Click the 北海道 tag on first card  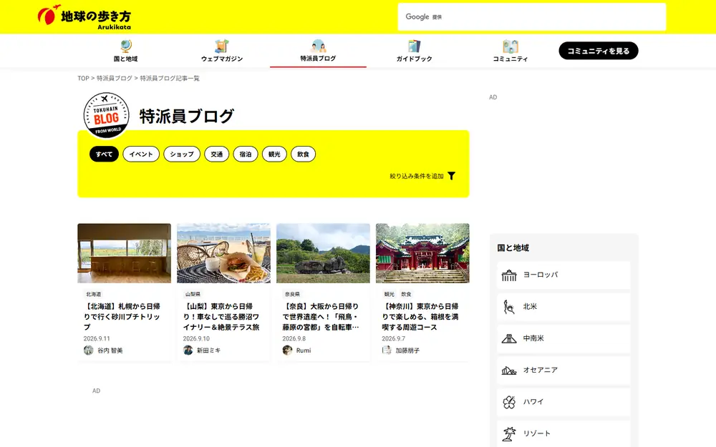(x=94, y=294)
